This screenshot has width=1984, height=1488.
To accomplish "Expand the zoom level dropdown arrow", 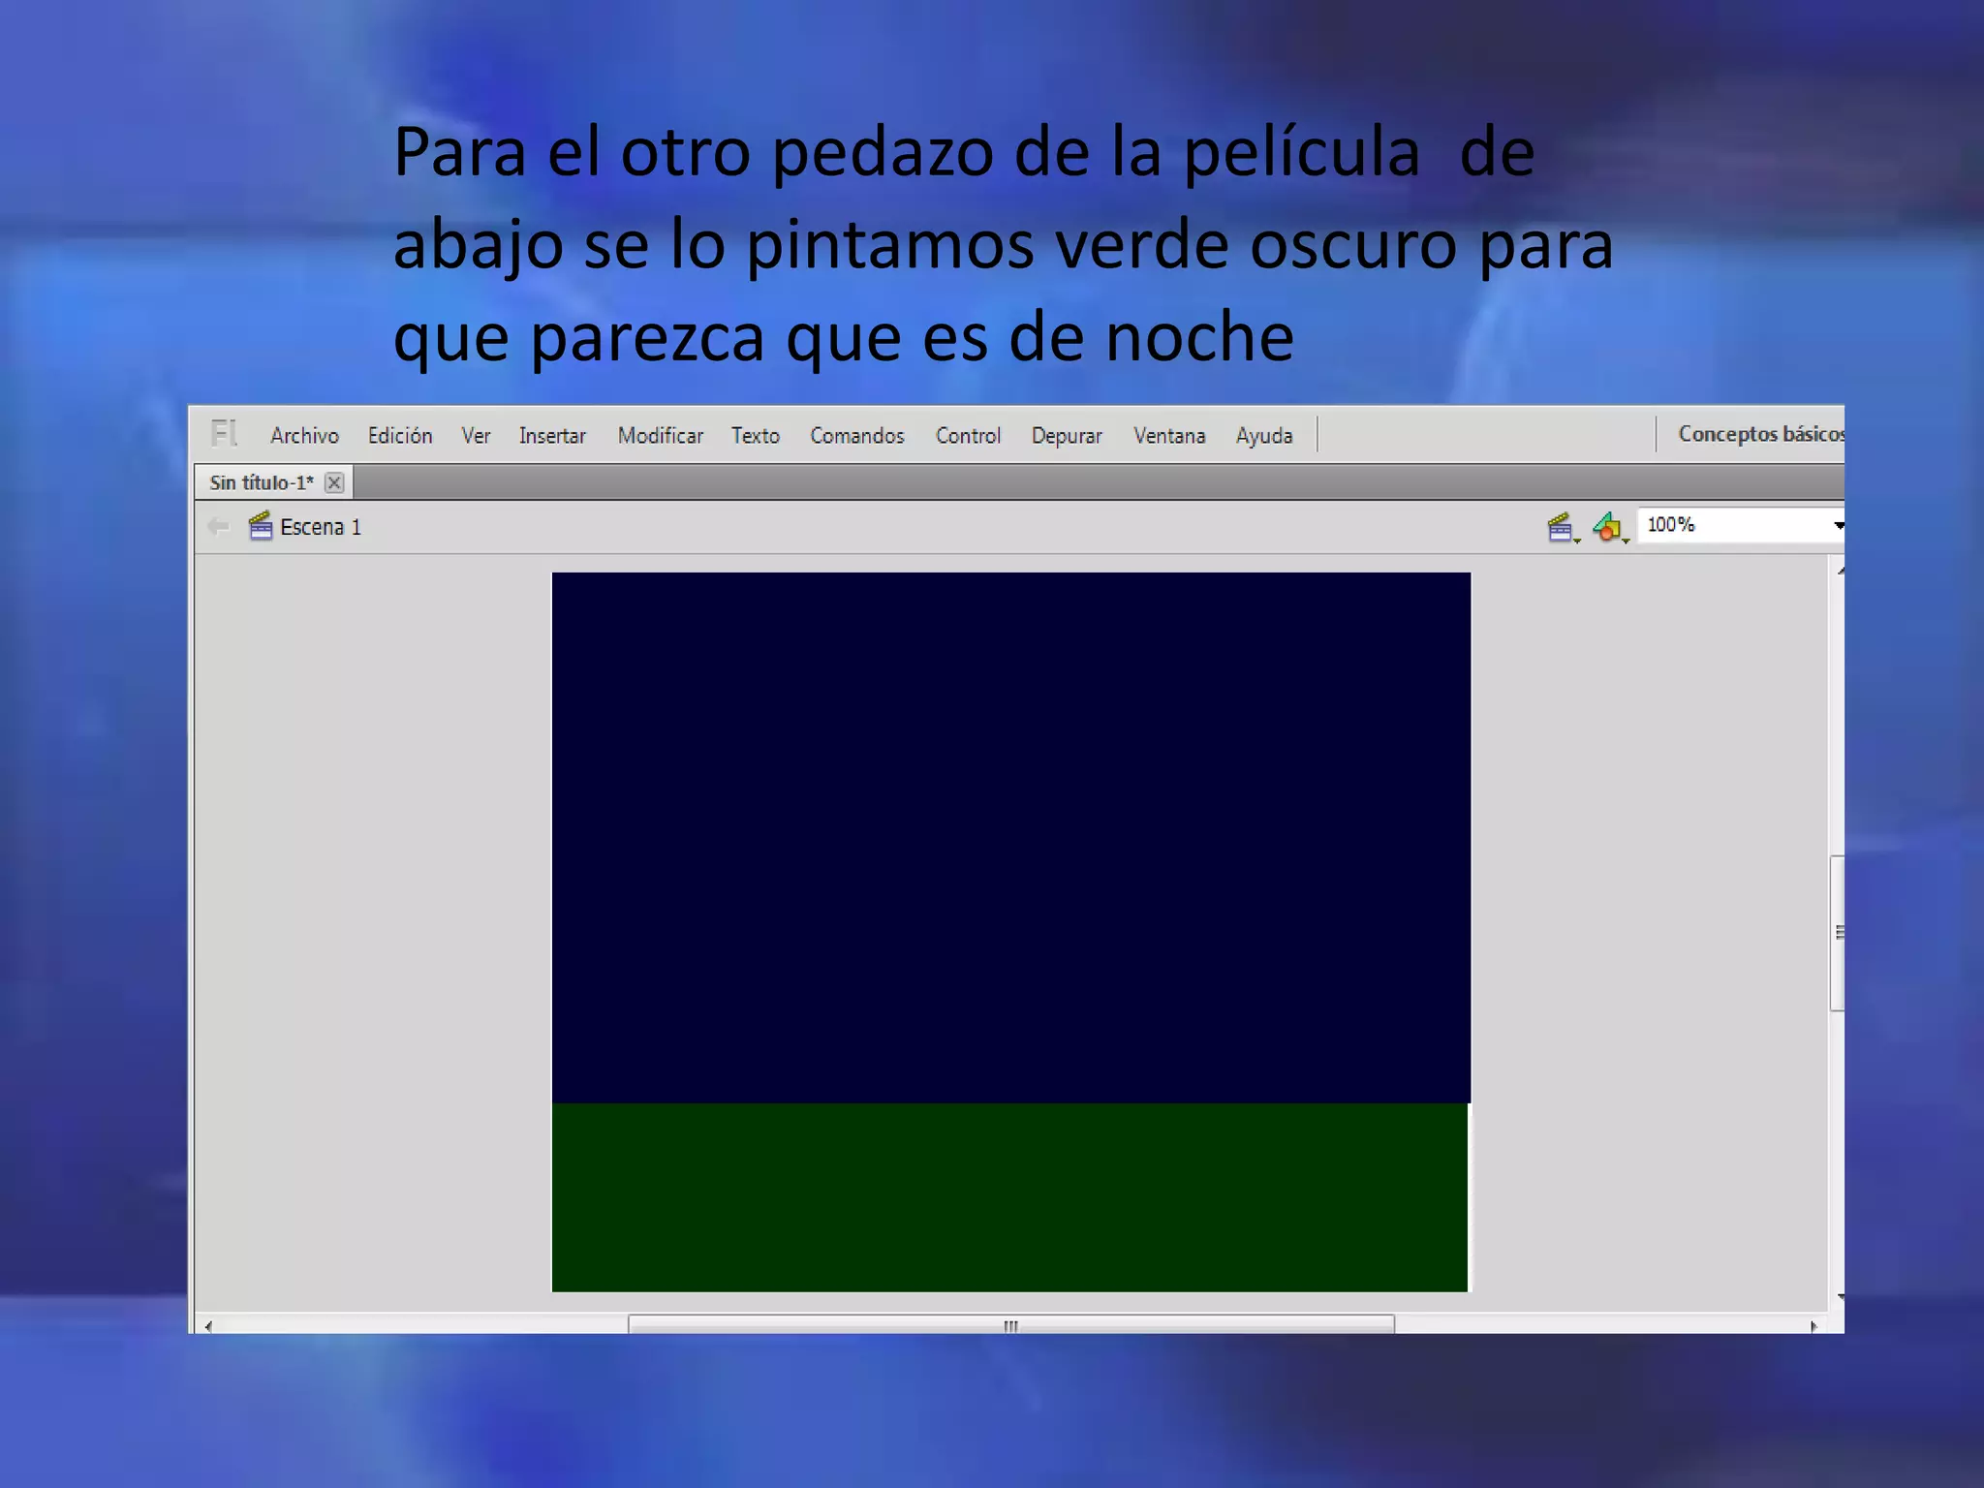I will (1838, 526).
